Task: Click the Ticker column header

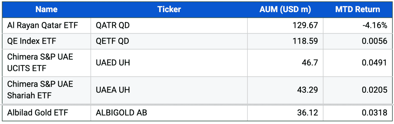Action: coord(169,9)
